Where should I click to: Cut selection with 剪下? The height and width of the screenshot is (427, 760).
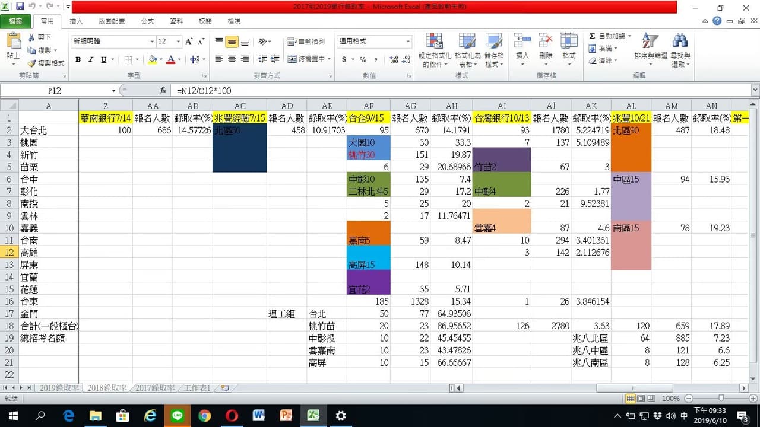tap(39, 38)
